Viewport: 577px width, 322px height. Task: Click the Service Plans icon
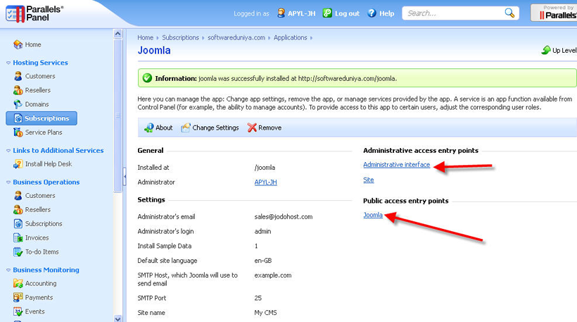click(18, 132)
